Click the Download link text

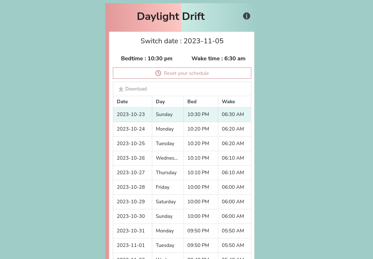click(136, 89)
